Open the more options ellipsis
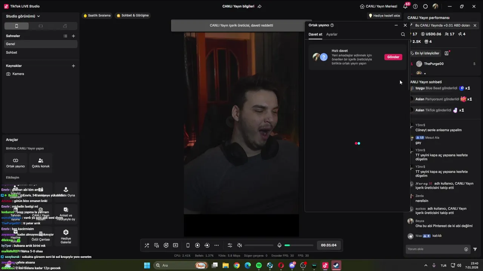This screenshot has height=271, width=483. [x=217, y=245]
